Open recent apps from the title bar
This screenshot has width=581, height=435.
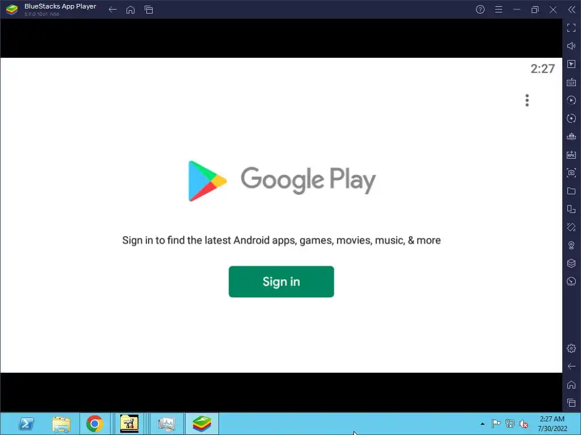(x=149, y=10)
